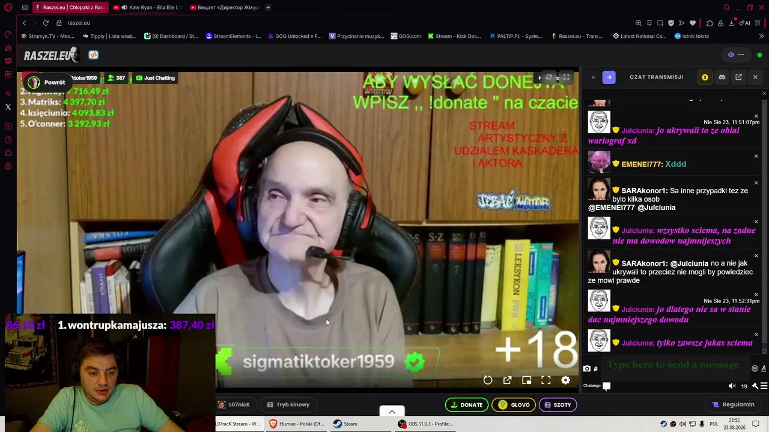Open the Latest National Co... bookmark
Screen dimensions: 769x432
639,36
